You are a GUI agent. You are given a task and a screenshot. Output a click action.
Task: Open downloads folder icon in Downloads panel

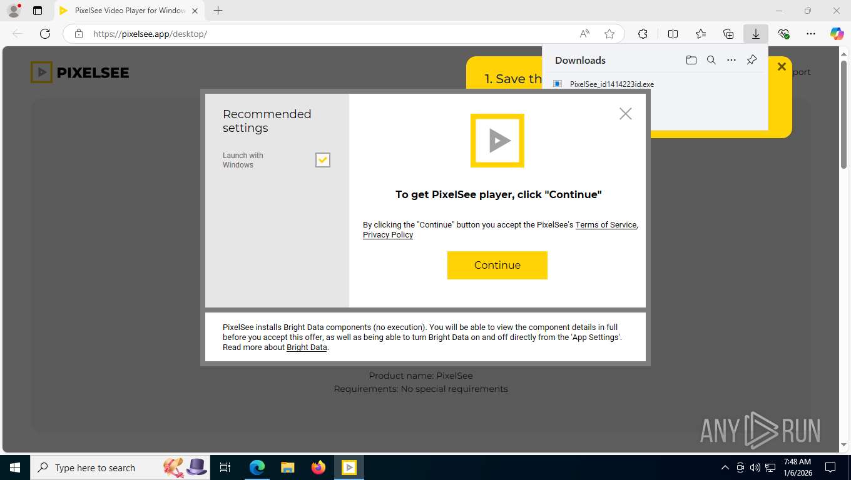point(691,60)
